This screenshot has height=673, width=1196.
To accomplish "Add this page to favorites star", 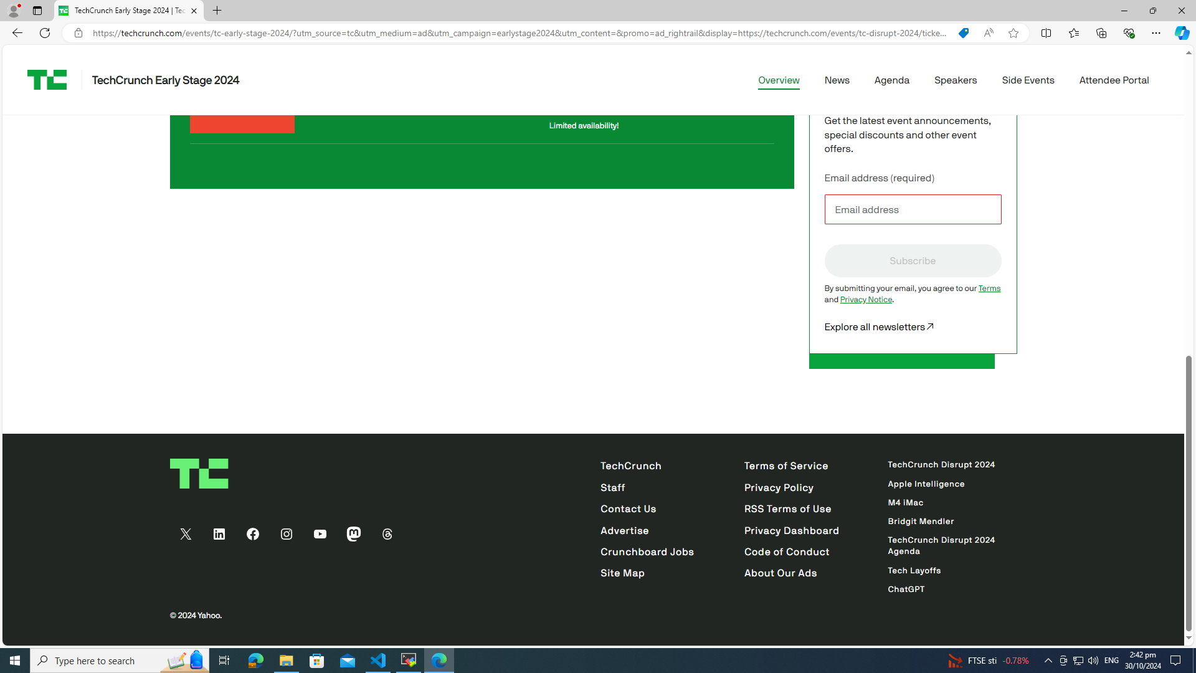I will [1013, 33].
